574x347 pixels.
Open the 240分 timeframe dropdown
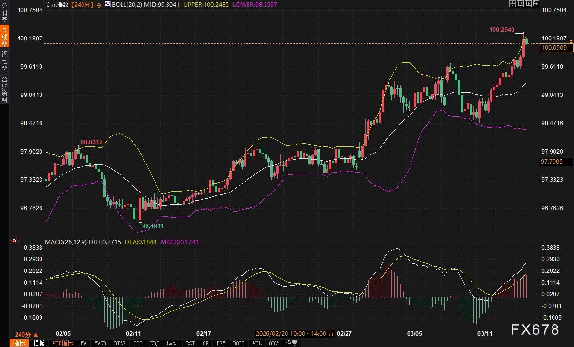(23, 334)
